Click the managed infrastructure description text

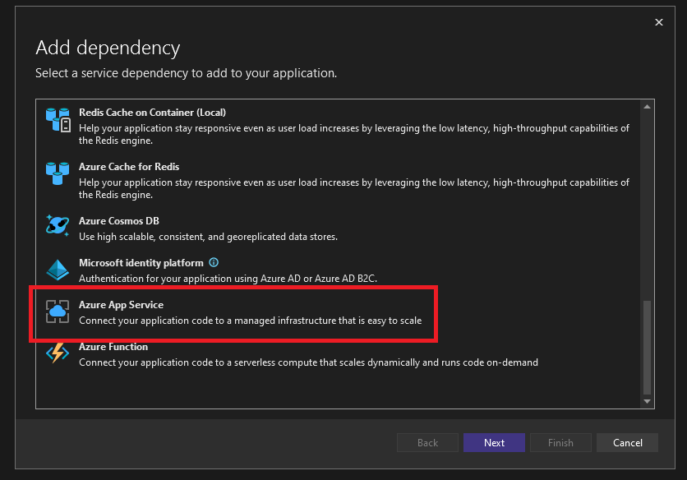pyautogui.click(x=250, y=321)
